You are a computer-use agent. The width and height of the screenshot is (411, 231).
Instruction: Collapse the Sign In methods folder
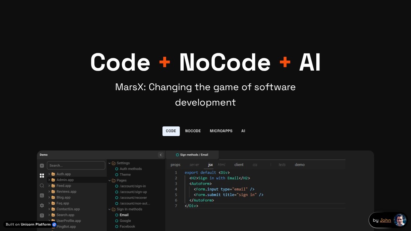(x=109, y=210)
